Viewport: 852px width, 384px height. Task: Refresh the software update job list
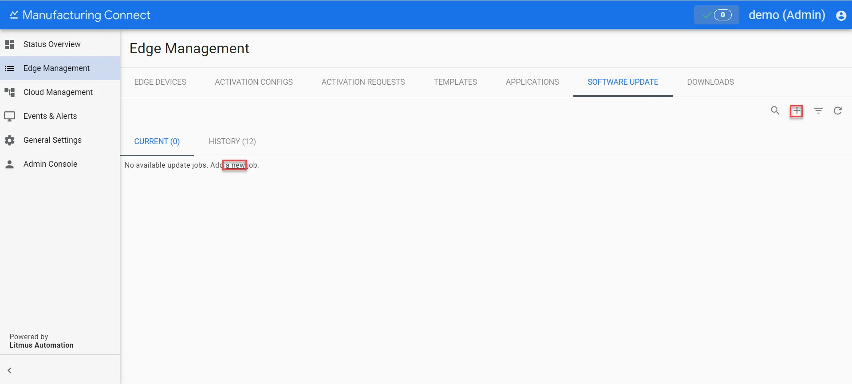pos(838,110)
